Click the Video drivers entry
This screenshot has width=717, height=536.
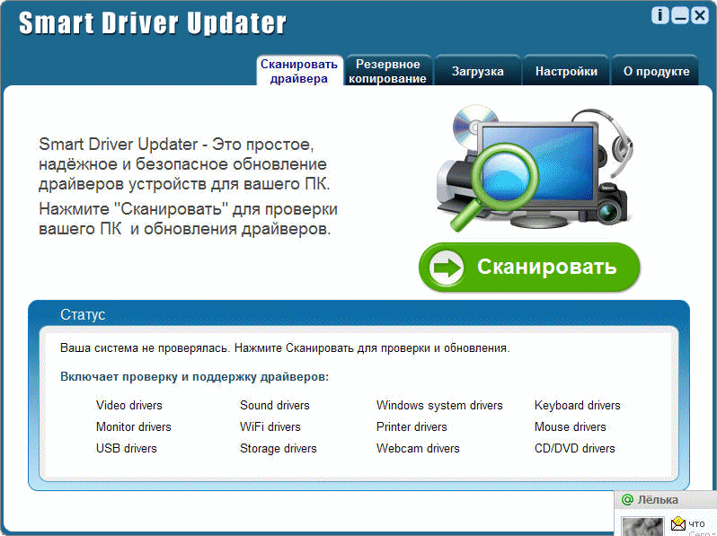point(129,405)
